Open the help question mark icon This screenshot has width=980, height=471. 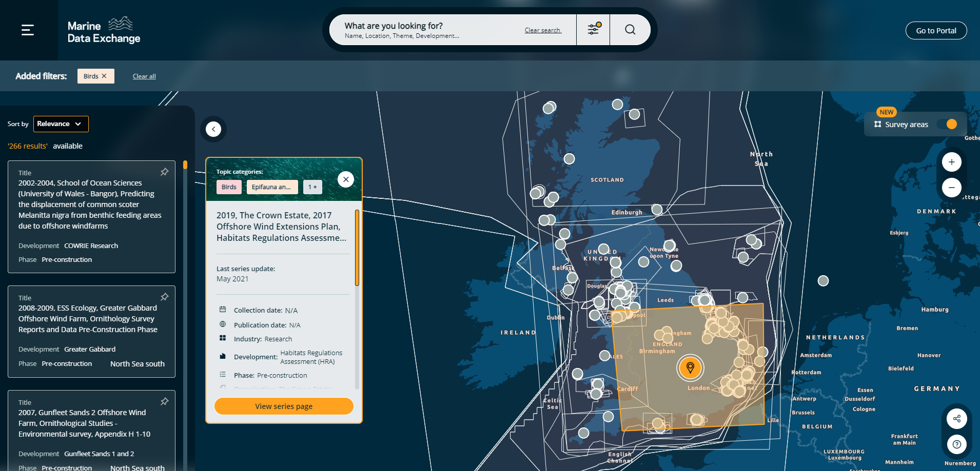(956, 444)
